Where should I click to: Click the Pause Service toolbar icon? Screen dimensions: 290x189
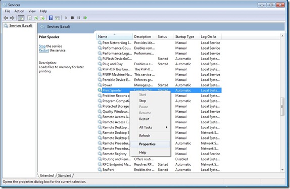click(x=79, y=18)
